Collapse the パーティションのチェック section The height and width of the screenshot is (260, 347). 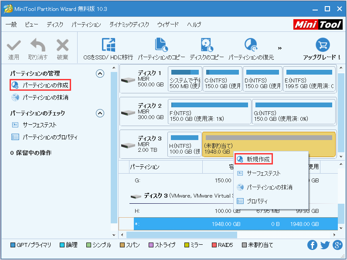[x=100, y=113]
